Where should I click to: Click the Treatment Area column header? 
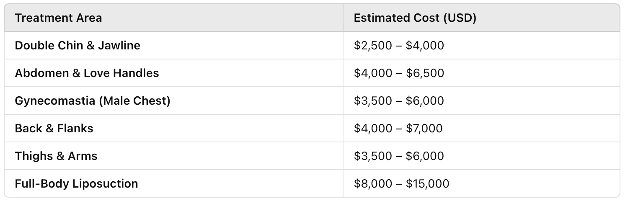pos(174,18)
